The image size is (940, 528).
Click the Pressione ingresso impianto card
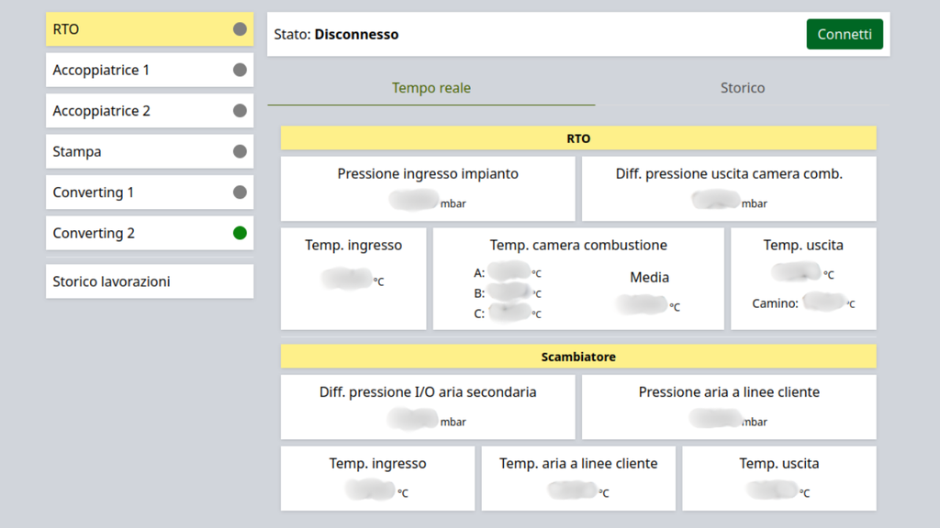[428, 188]
